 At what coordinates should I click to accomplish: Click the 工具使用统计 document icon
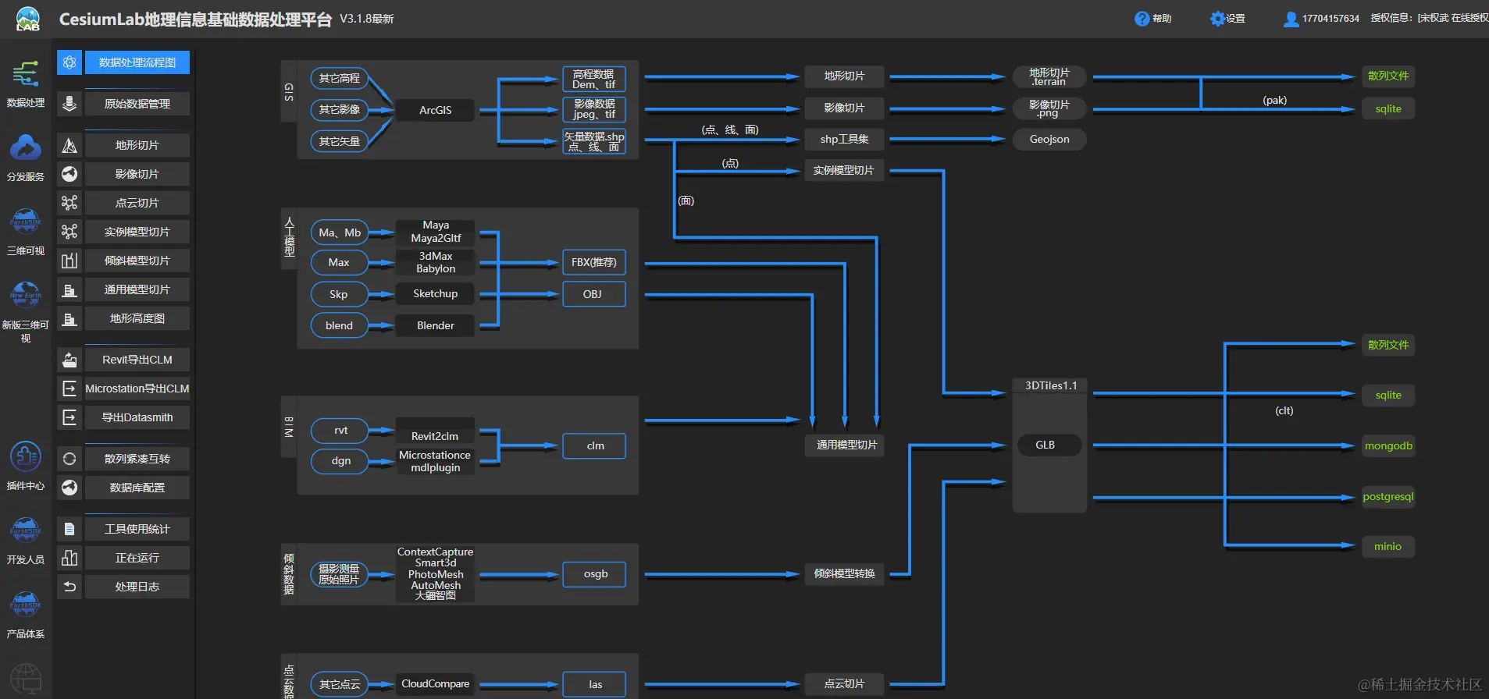[69, 529]
